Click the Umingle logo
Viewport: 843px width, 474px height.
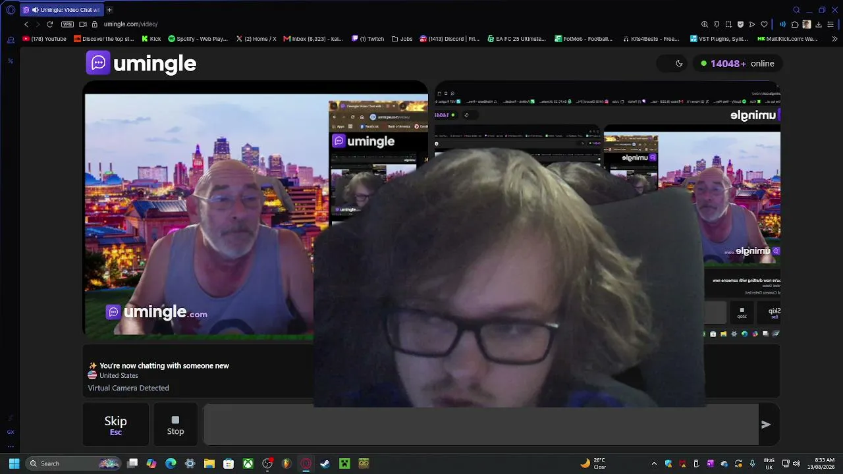pyautogui.click(x=141, y=63)
